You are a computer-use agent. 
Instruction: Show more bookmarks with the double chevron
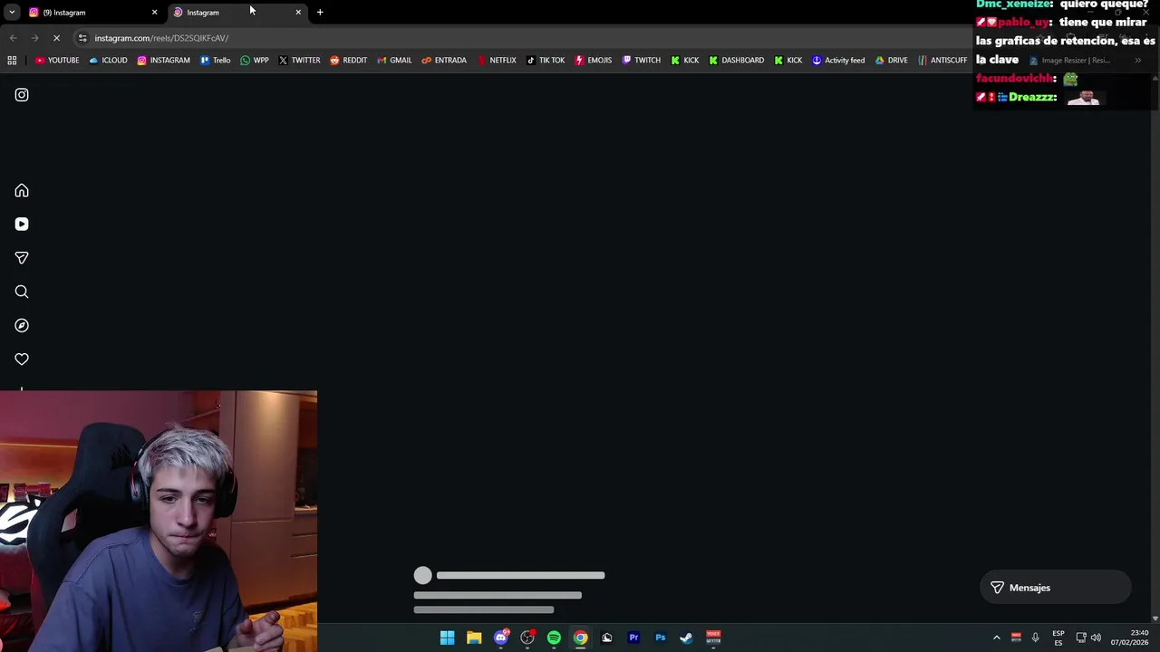point(1137,61)
